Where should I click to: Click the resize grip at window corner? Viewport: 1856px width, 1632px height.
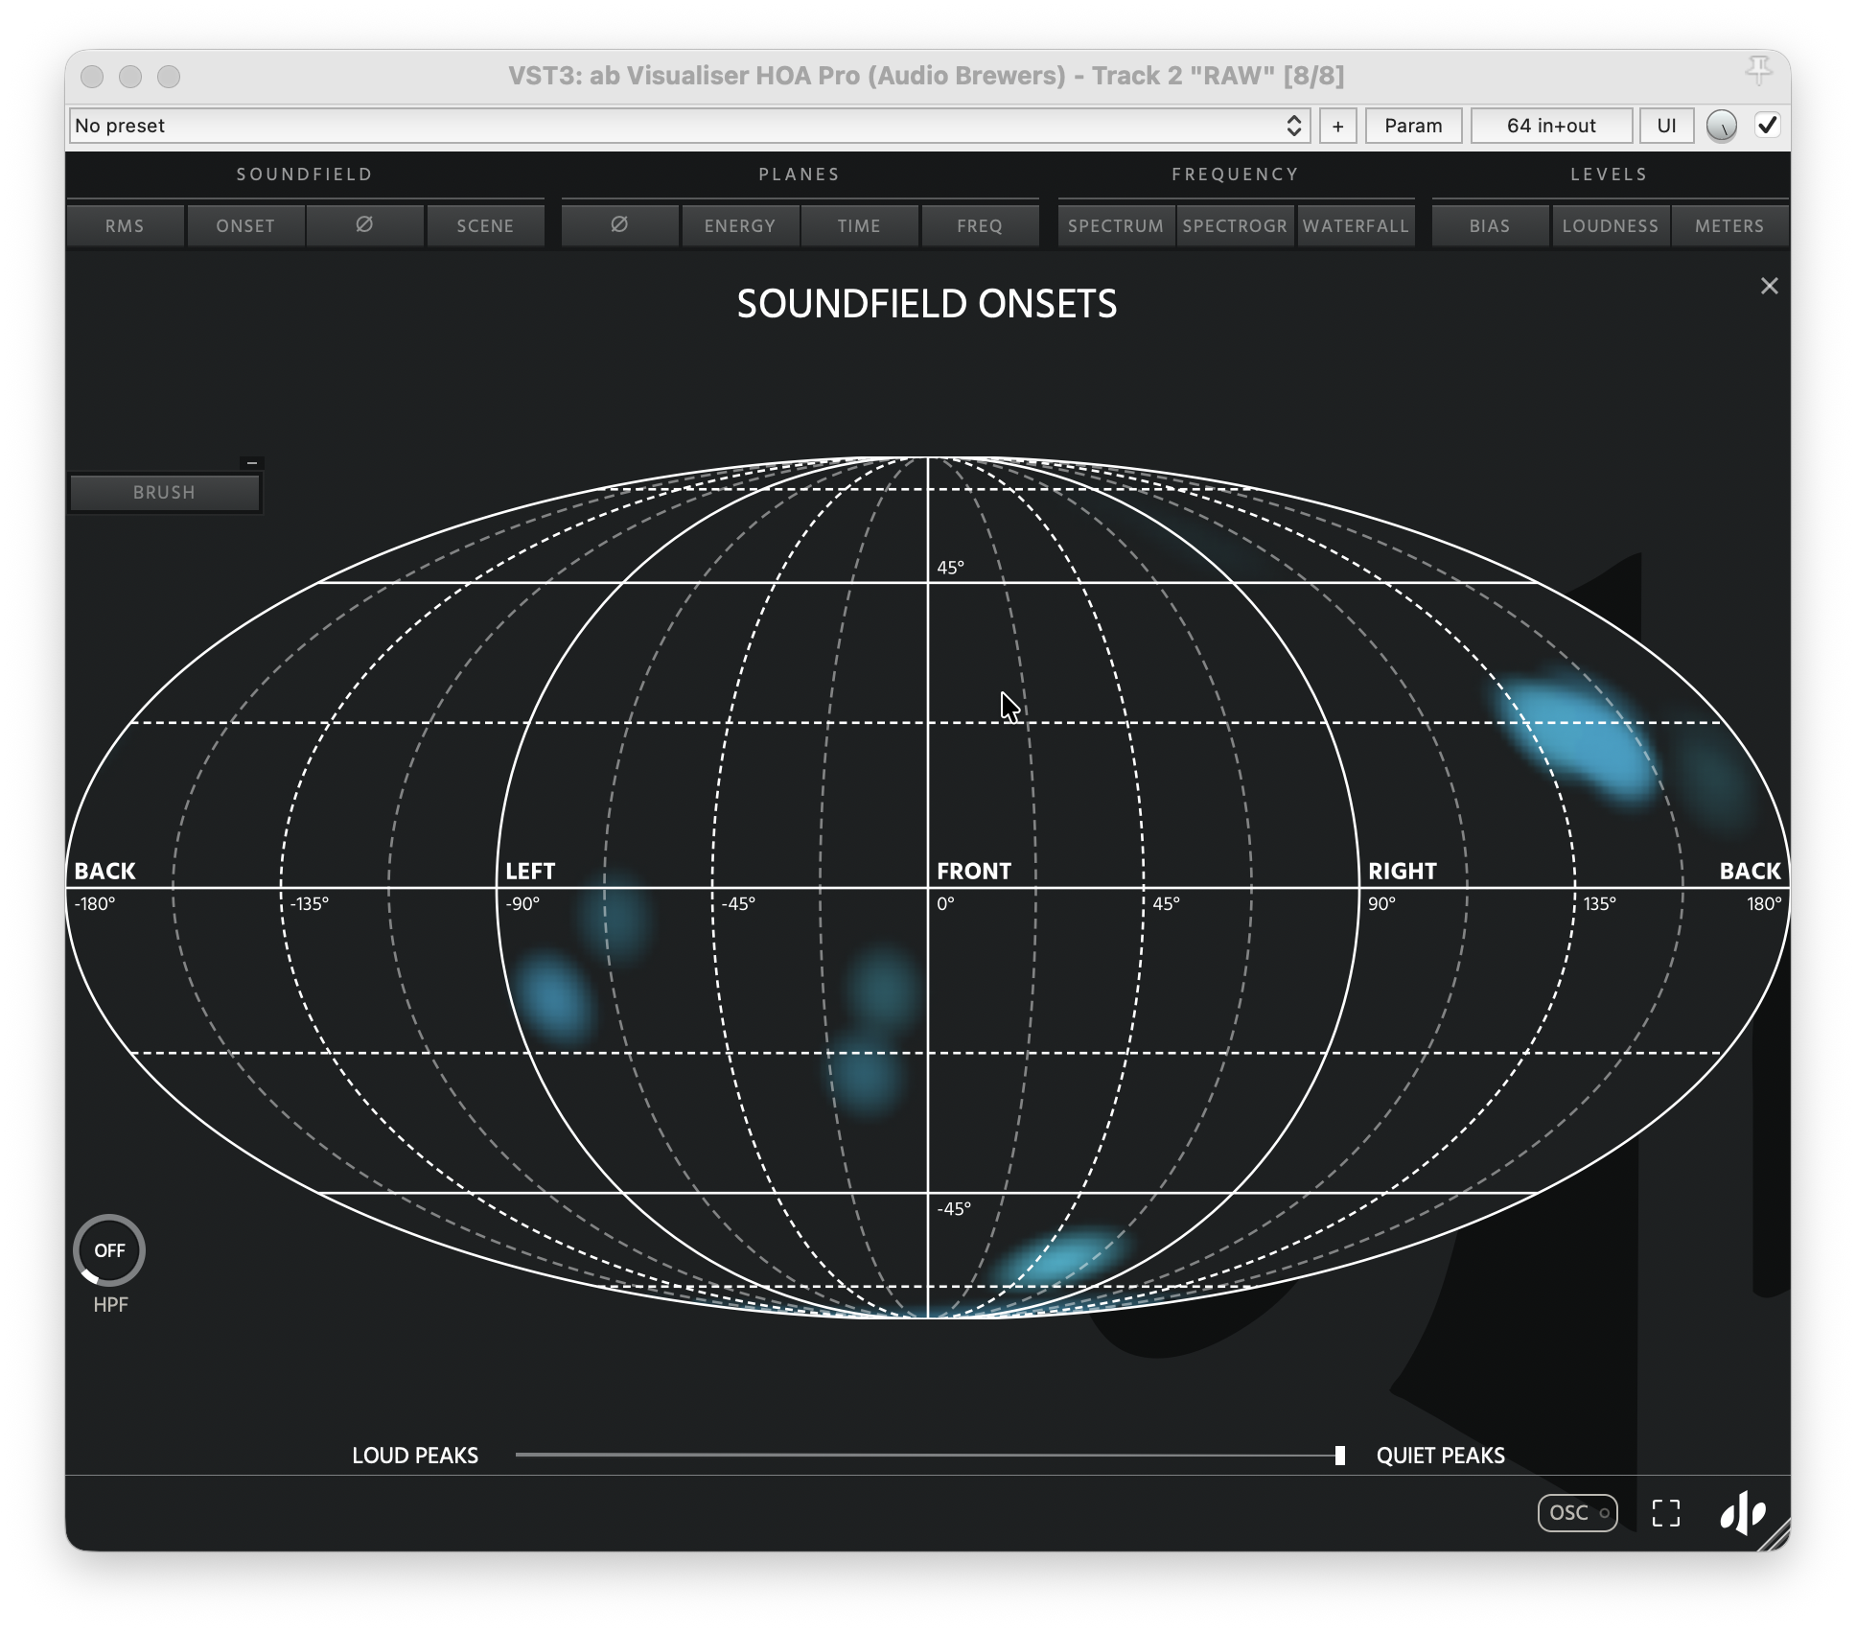pos(1775,1535)
